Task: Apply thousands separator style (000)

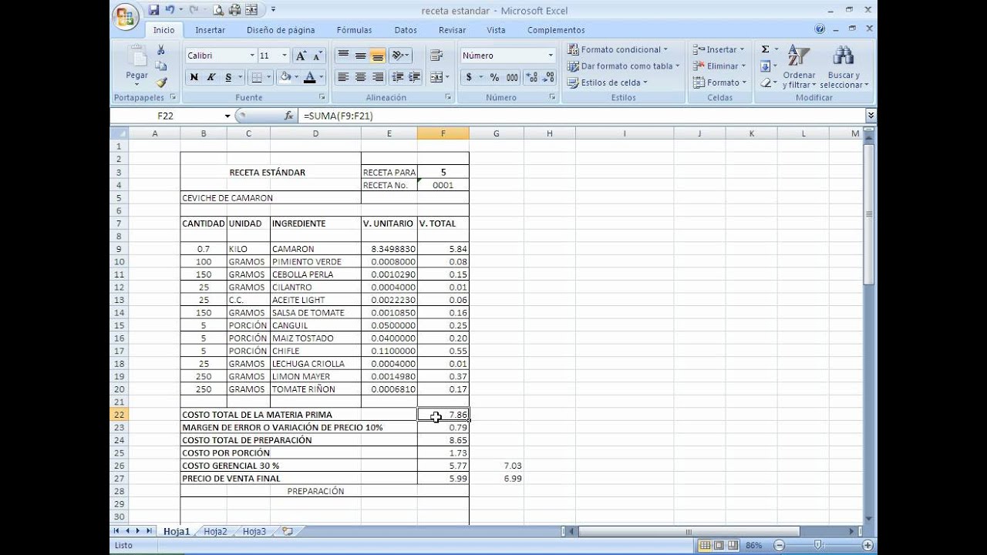Action: pyautogui.click(x=512, y=77)
